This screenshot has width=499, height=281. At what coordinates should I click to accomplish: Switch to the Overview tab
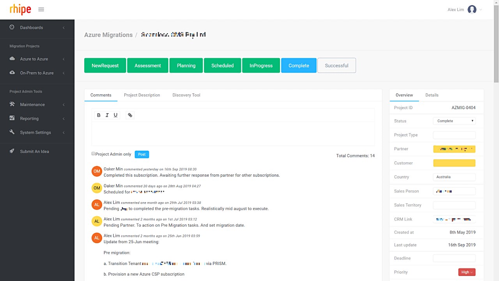point(404,95)
